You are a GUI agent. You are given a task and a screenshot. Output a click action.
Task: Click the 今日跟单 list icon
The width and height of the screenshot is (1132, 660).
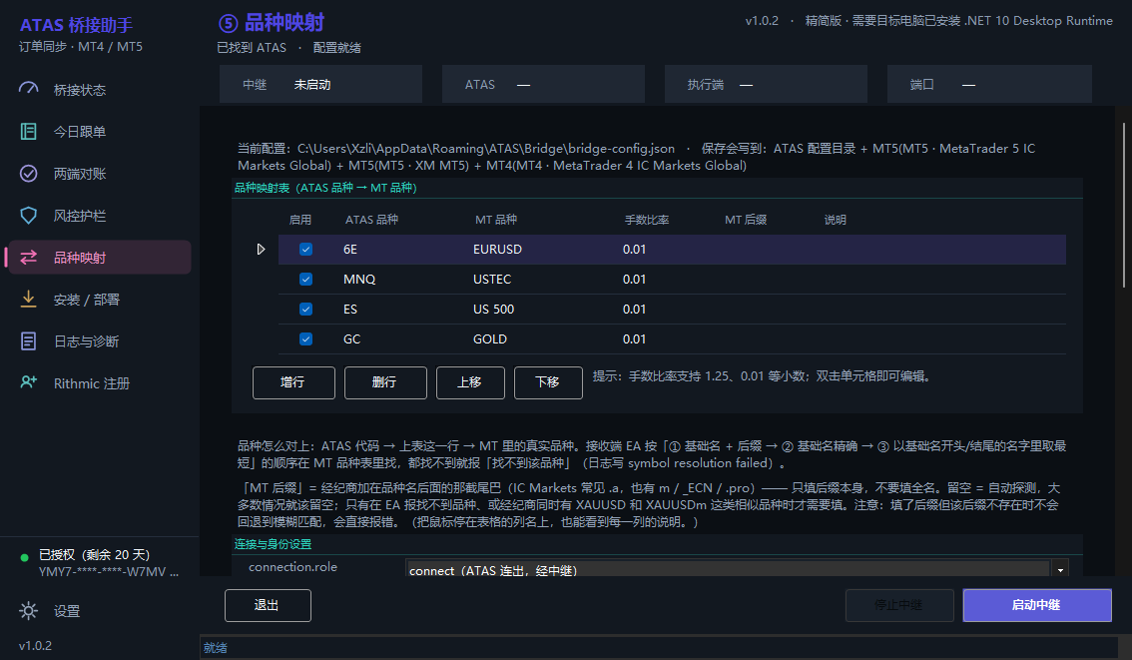click(28, 132)
